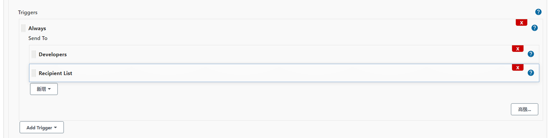Select the Recipient List label
The image size is (548, 138).
point(55,73)
